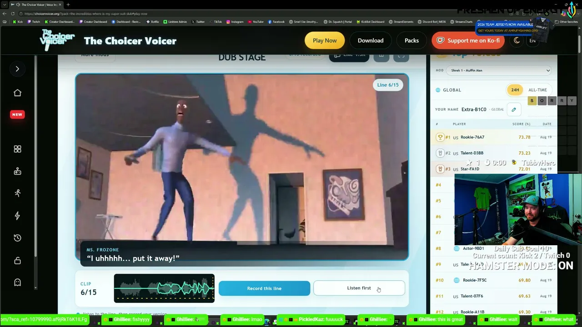Click the Choicer Voicer logo
The width and height of the screenshot is (582, 327).
click(x=57, y=40)
